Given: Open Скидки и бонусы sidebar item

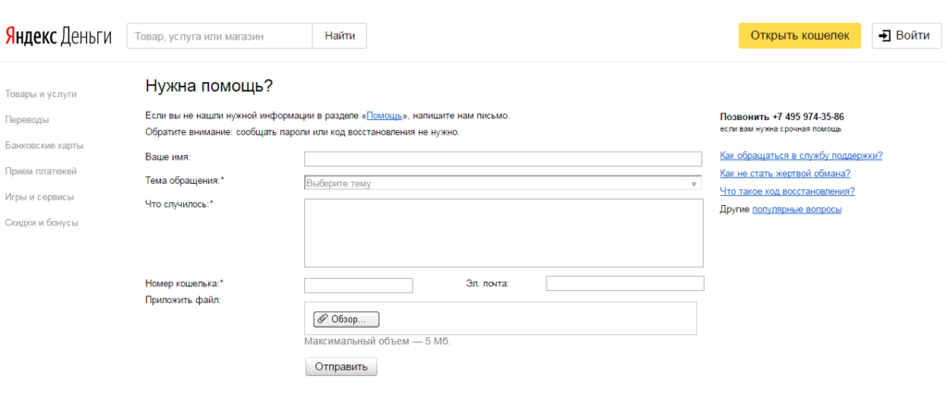Looking at the screenshot, I should [x=42, y=223].
